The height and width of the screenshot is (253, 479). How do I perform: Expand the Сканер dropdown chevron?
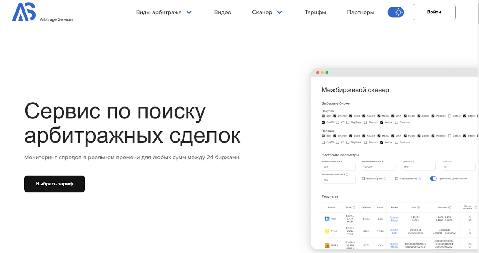279,13
